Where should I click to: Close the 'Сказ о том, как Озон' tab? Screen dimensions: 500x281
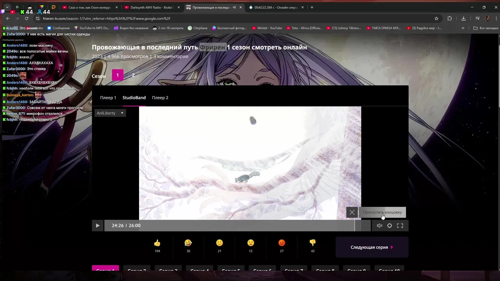pos(116,7)
